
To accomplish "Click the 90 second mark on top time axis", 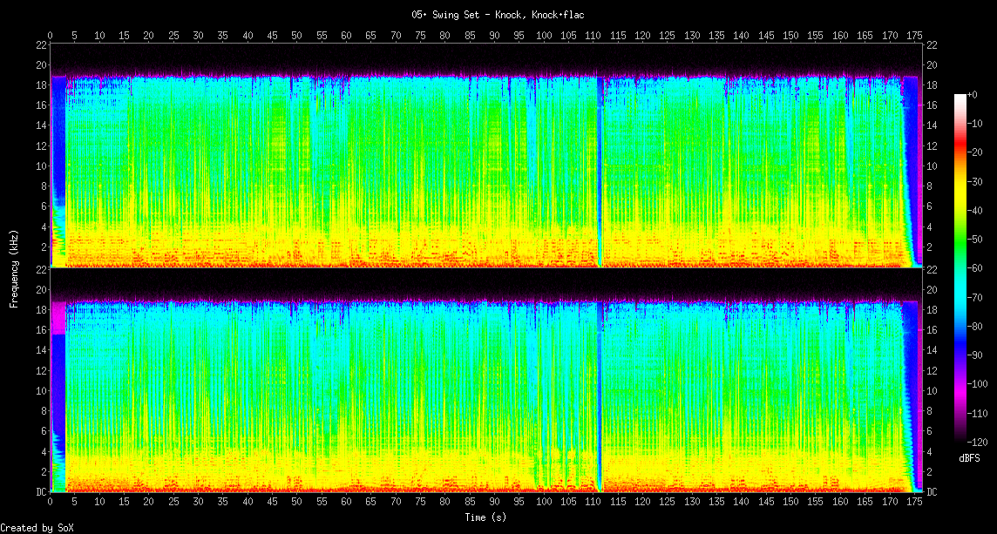I will [x=495, y=36].
